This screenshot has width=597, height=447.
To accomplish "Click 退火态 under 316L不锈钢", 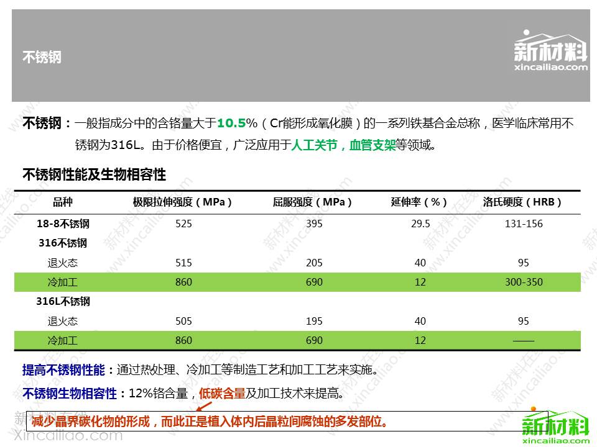I will [63, 322].
